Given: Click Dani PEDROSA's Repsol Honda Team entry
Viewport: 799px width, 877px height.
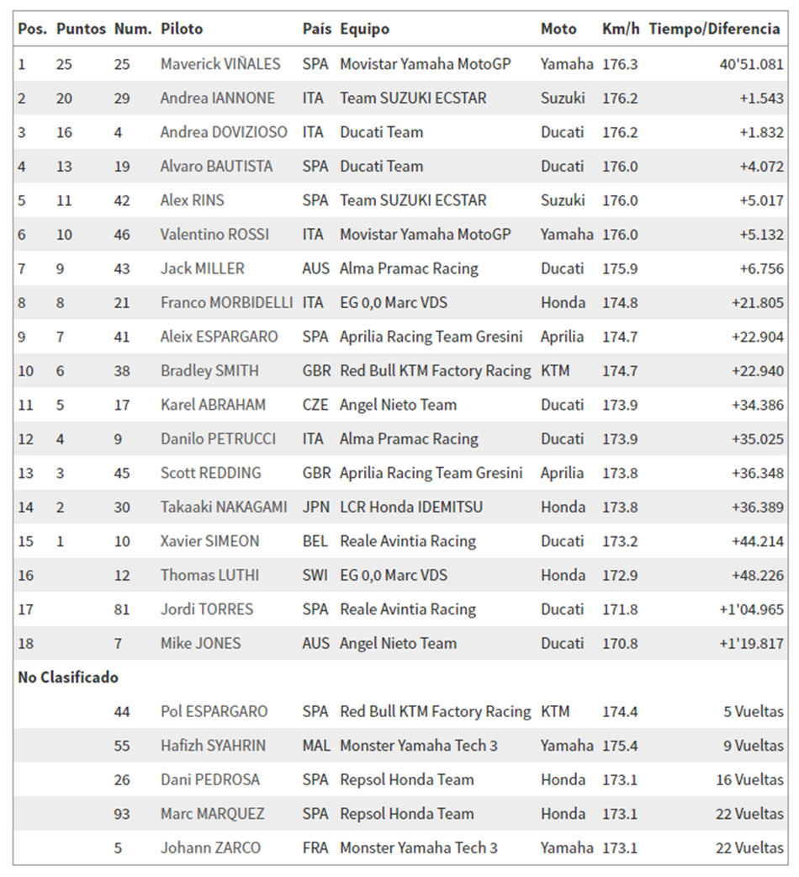Looking at the screenshot, I should [407, 779].
